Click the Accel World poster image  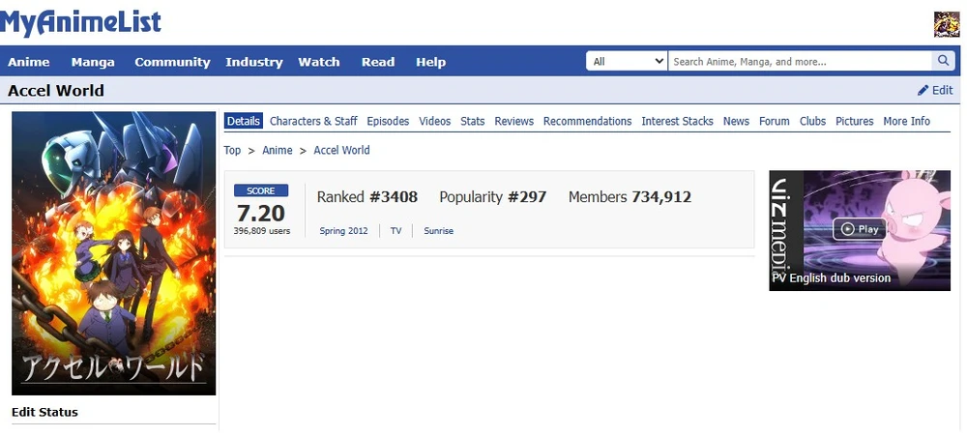click(x=113, y=252)
